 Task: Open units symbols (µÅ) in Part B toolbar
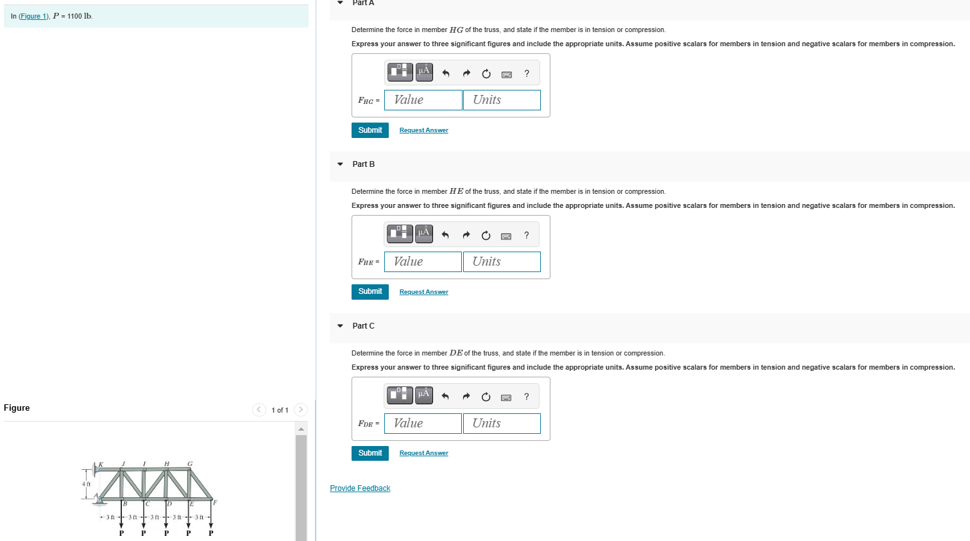coord(423,234)
